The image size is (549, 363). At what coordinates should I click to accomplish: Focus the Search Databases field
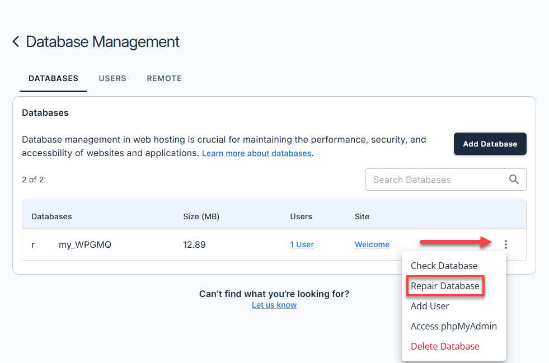click(x=437, y=180)
